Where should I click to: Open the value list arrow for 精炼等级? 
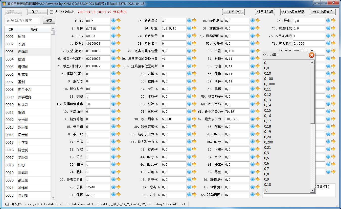click(x=118, y=119)
